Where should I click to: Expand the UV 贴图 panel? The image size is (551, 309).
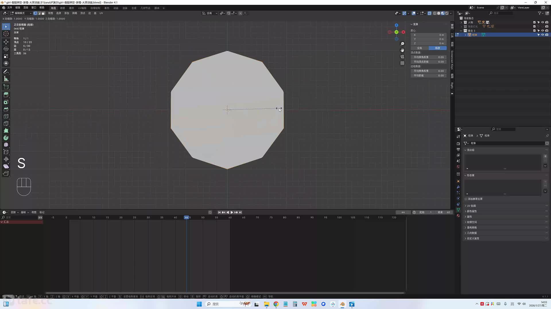click(471, 206)
